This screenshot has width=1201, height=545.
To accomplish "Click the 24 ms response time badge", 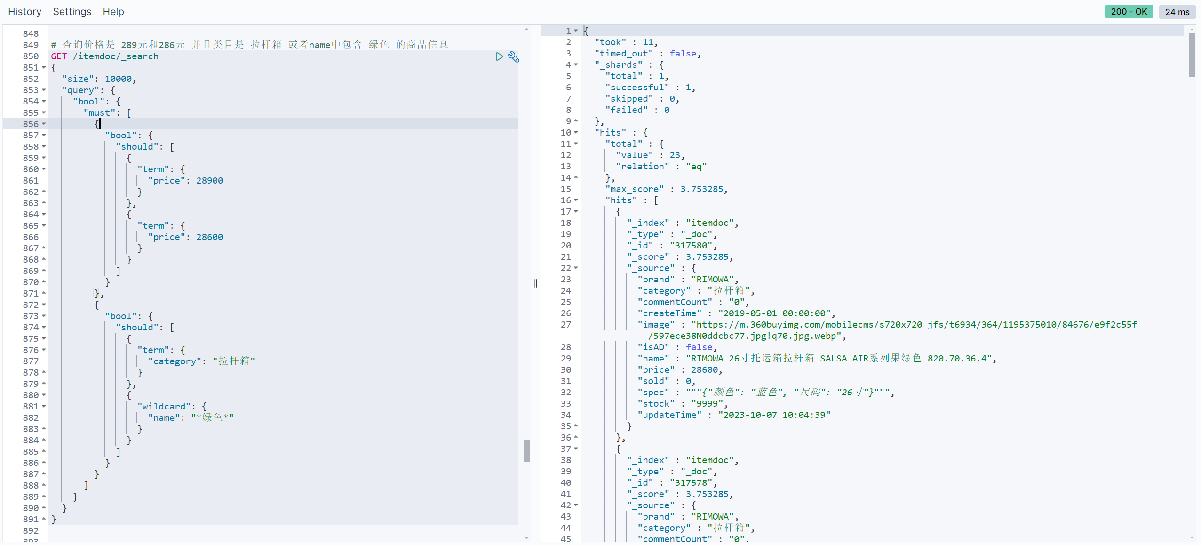I will 1177,12.
